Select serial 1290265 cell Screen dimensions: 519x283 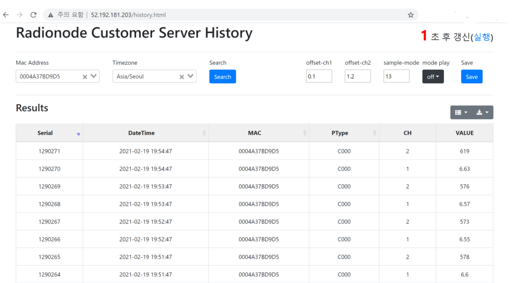(49, 257)
